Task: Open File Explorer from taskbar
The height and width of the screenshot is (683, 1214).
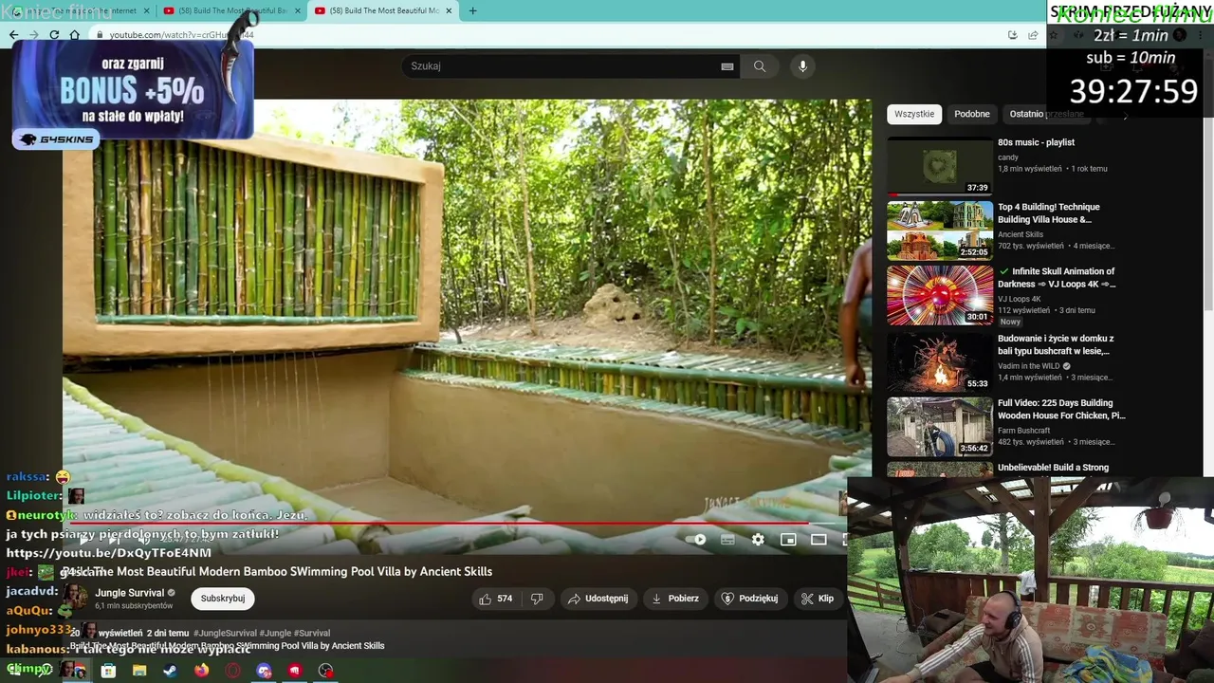Action: [x=139, y=671]
